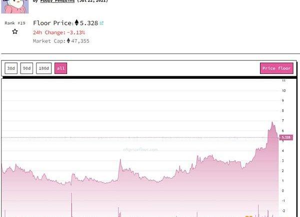The width and height of the screenshot is (300, 217).
Task: Select the 30d chart range
Action: (x=10, y=68)
